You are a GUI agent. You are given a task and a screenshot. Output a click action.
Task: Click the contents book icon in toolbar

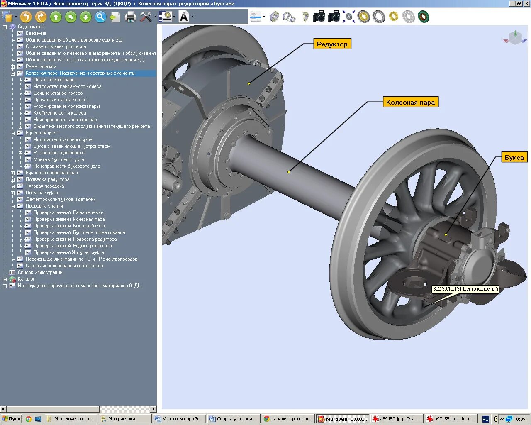[7, 17]
